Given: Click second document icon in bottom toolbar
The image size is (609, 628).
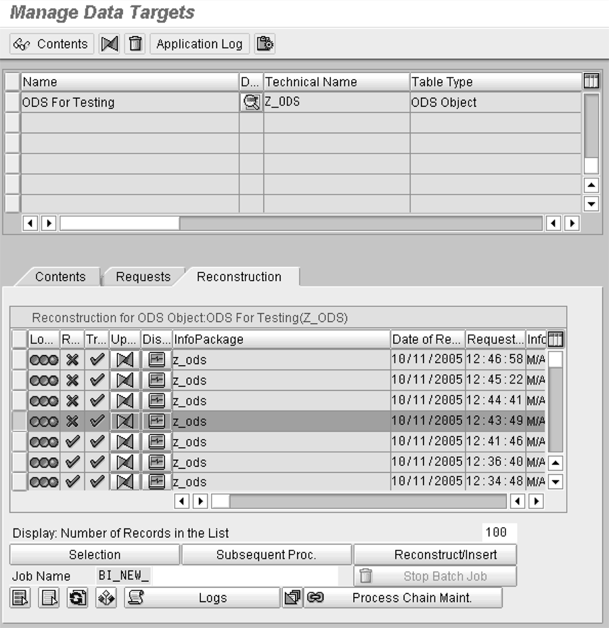Looking at the screenshot, I should (x=49, y=598).
